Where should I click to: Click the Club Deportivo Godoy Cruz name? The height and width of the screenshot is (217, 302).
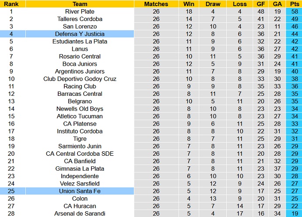[80, 79]
